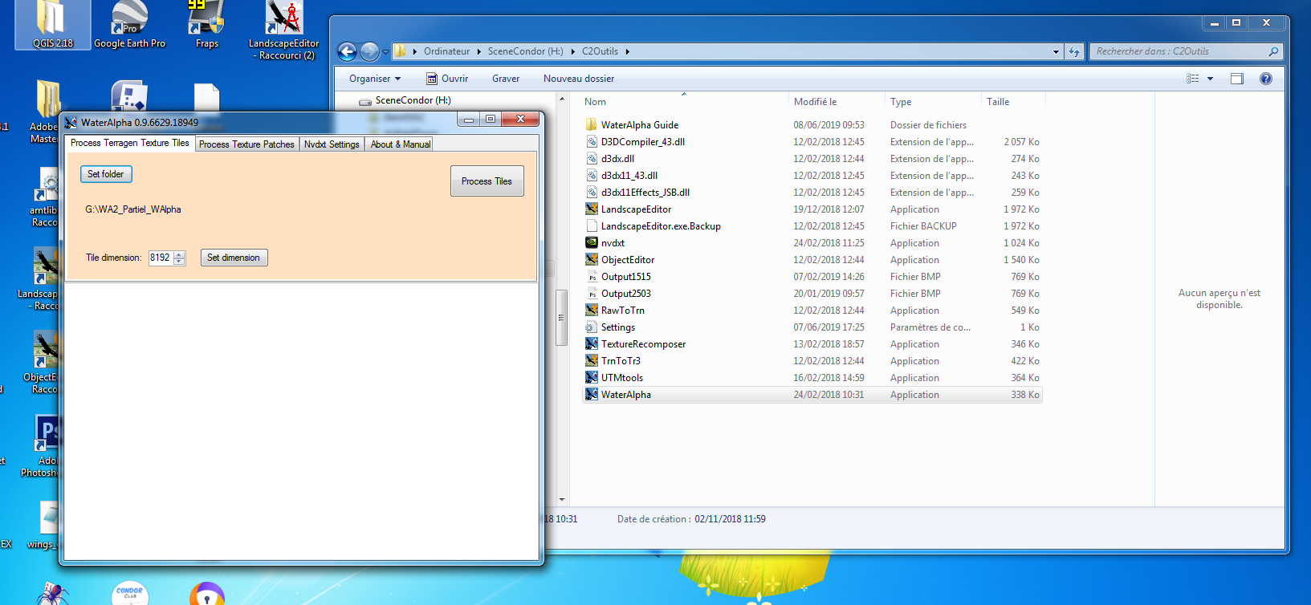Image resolution: width=1311 pixels, height=605 pixels.
Task: Open the About & Manual tab
Action: point(400,144)
